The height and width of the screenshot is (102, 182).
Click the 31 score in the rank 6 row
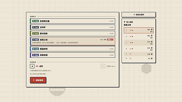coord(149,59)
